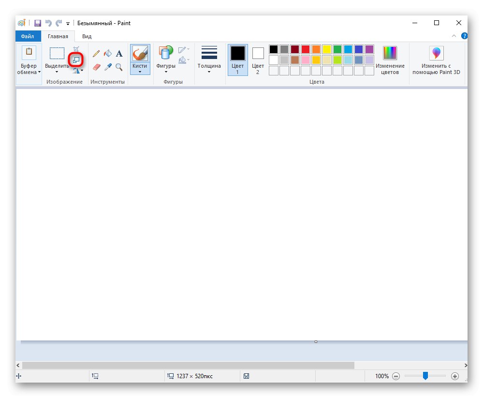Image resolution: width=483 pixels, height=398 pixels.
Task: Click the 1237 × 520пкс size readout
Action: coord(194,376)
